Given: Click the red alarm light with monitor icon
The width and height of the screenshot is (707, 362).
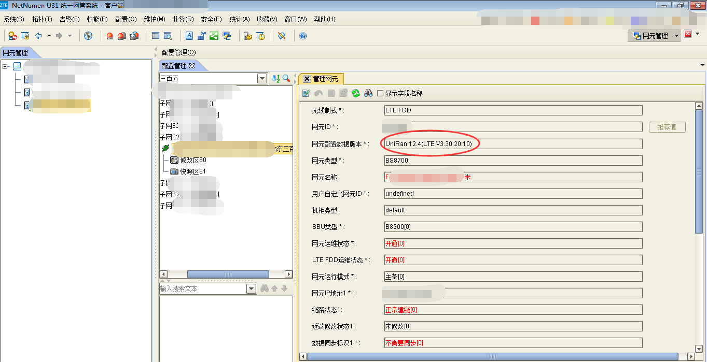Looking at the screenshot, I should [x=122, y=36].
